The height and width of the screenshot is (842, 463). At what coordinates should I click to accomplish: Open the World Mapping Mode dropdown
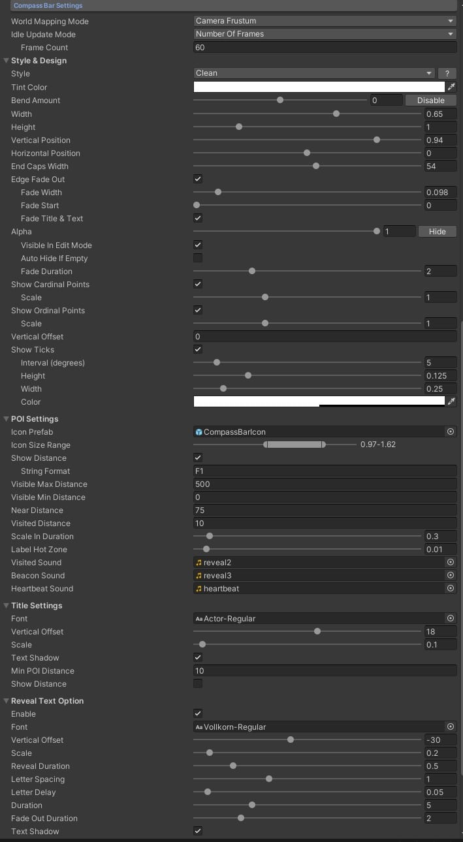point(325,21)
